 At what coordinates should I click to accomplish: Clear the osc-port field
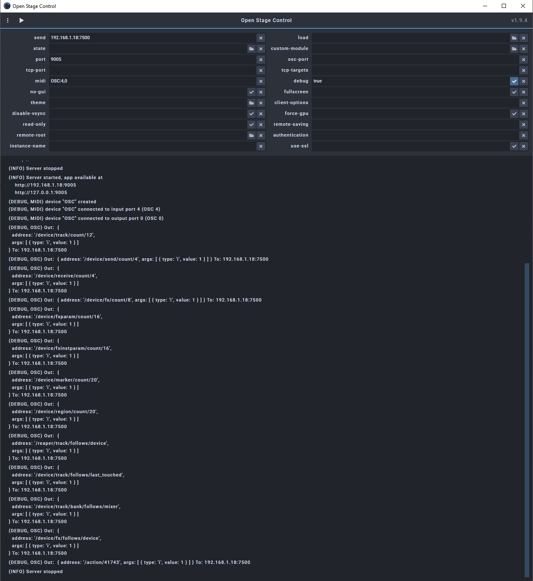pyautogui.click(x=524, y=60)
